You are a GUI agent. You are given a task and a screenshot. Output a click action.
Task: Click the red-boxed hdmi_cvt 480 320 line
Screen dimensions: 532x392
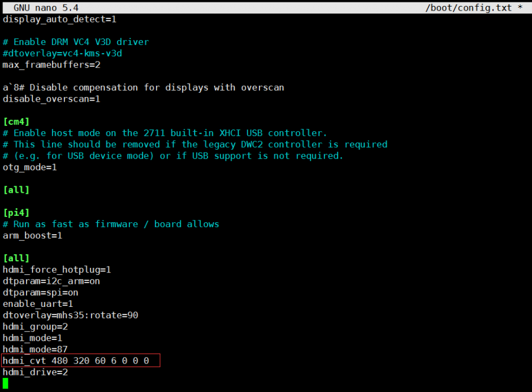(76, 361)
